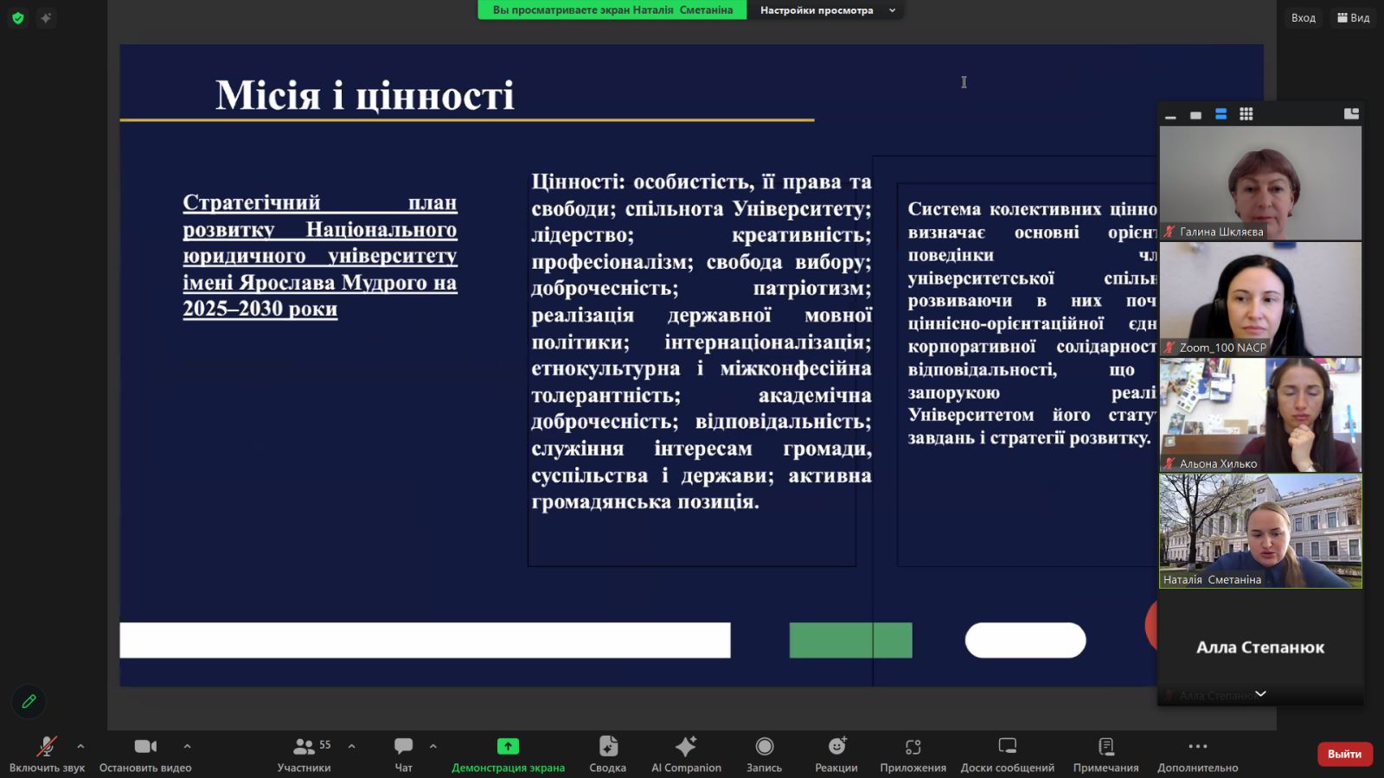Click the green annotation pencil icon

point(29,701)
